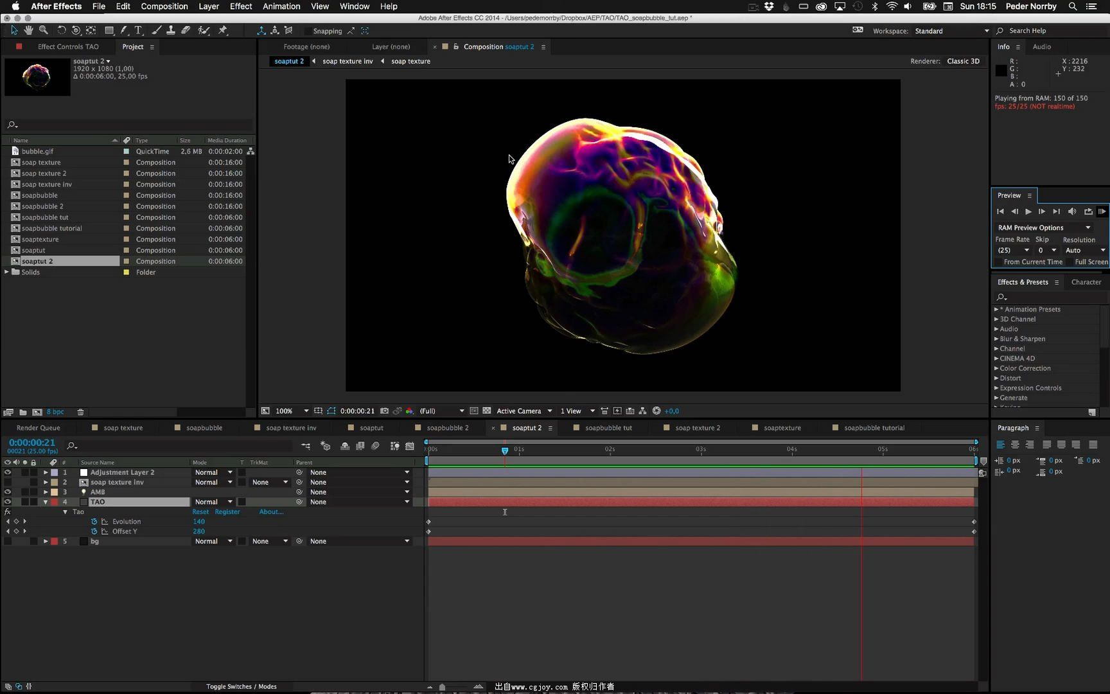
Task: Switch to Effect Controls TAO tab
Action: pyautogui.click(x=68, y=47)
